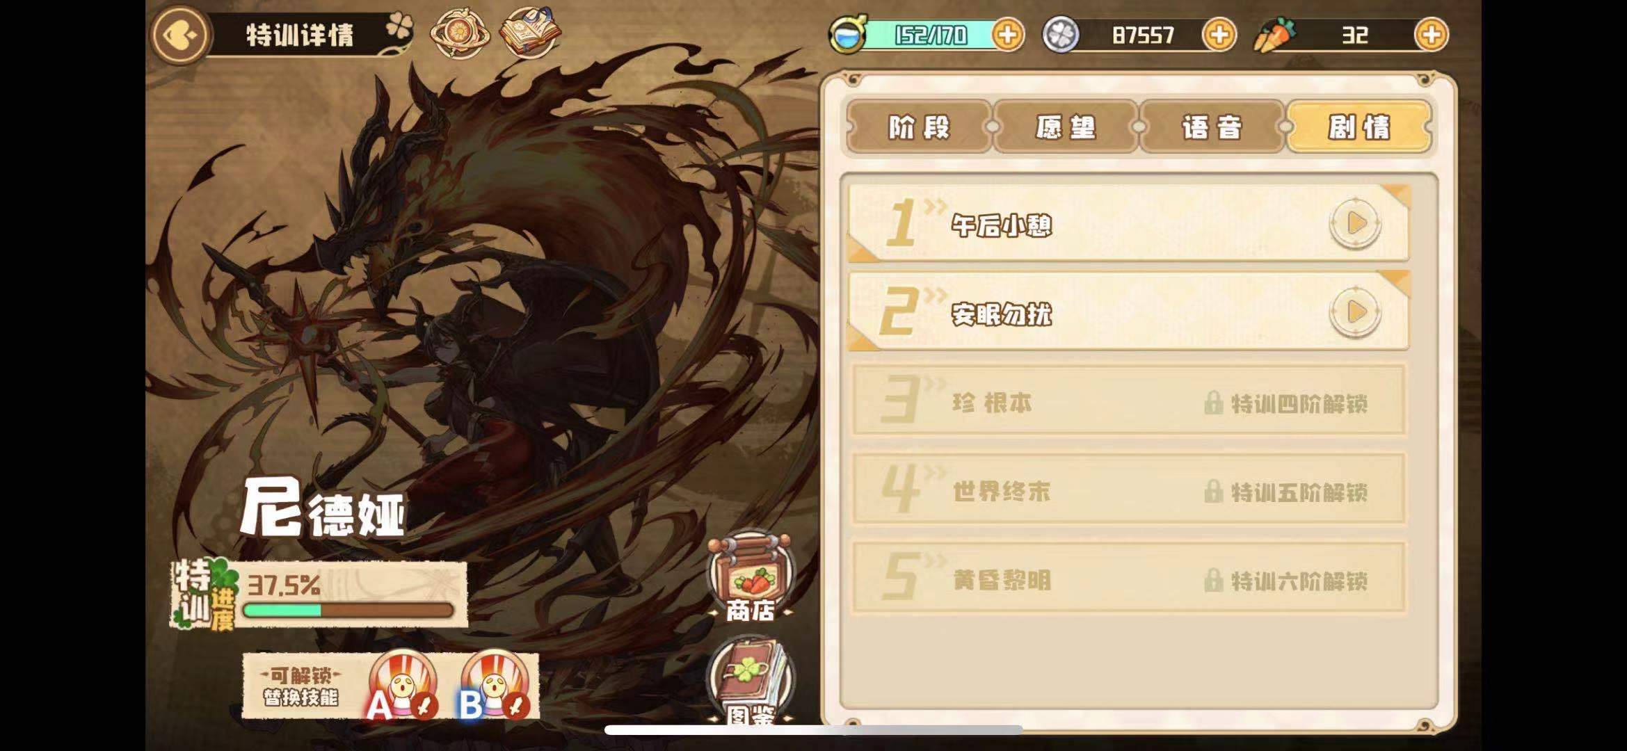Play story 1 午后小憩

click(1355, 223)
